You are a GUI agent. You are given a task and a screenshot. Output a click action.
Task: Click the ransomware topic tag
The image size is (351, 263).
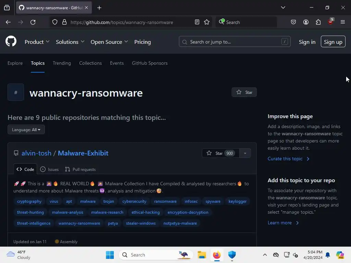click(x=166, y=201)
